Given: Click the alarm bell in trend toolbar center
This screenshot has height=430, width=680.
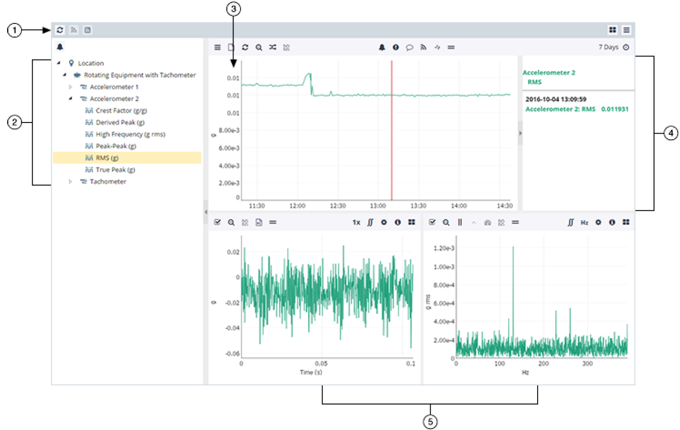Looking at the screenshot, I should [382, 47].
